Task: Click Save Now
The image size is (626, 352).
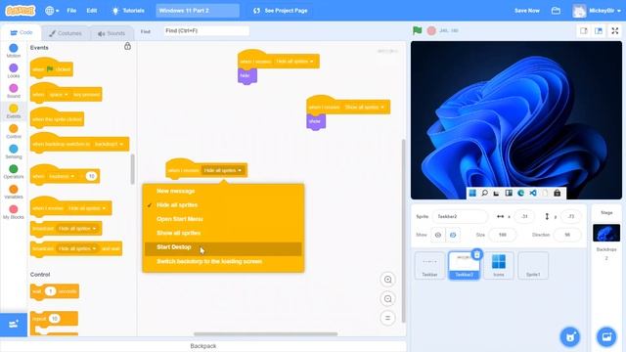Action: click(527, 11)
